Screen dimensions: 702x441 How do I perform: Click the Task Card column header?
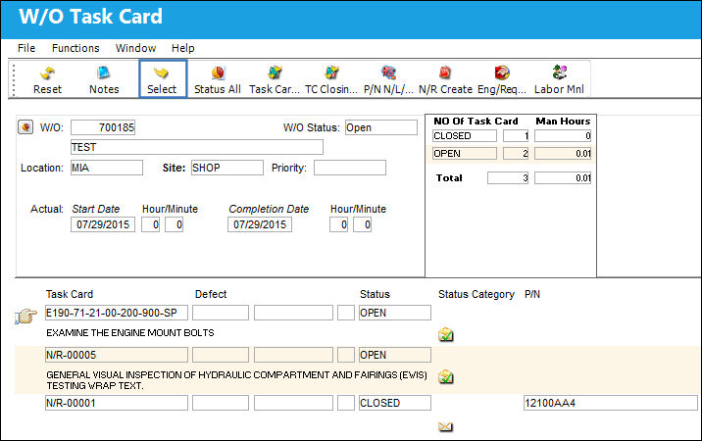(70, 294)
